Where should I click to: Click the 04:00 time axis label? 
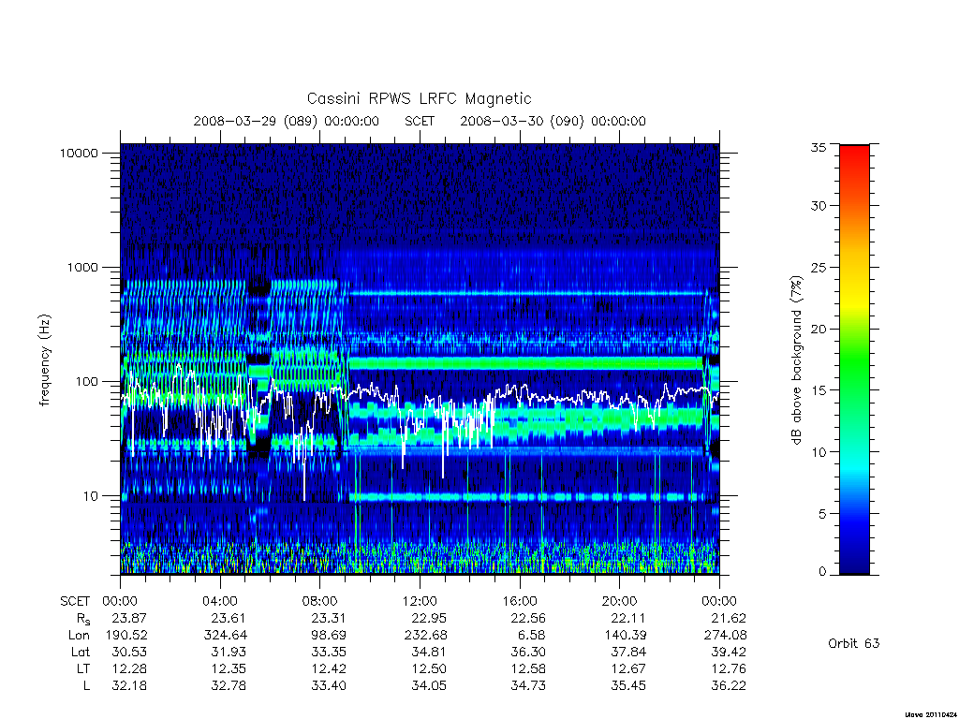(220, 601)
